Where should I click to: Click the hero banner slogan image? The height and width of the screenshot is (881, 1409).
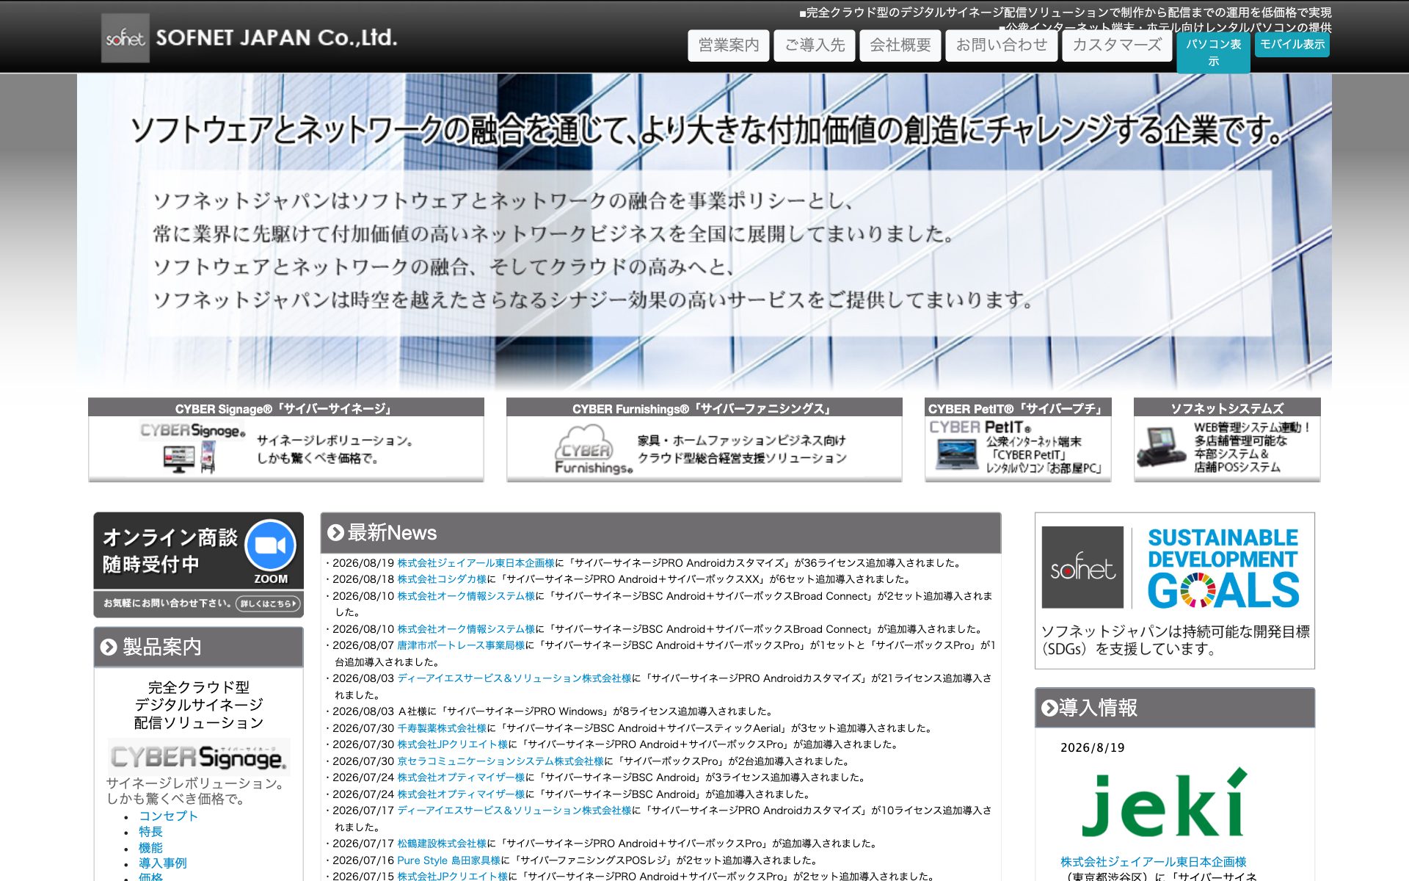pyautogui.click(x=704, y=231)
